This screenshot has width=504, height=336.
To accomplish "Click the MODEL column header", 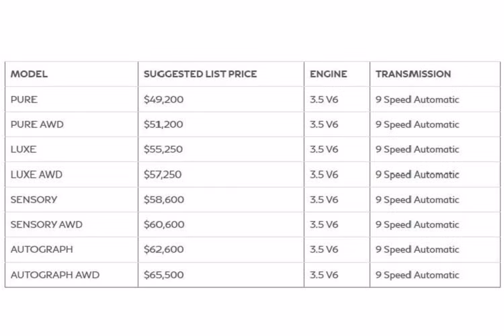I will (x=30, y=74).
